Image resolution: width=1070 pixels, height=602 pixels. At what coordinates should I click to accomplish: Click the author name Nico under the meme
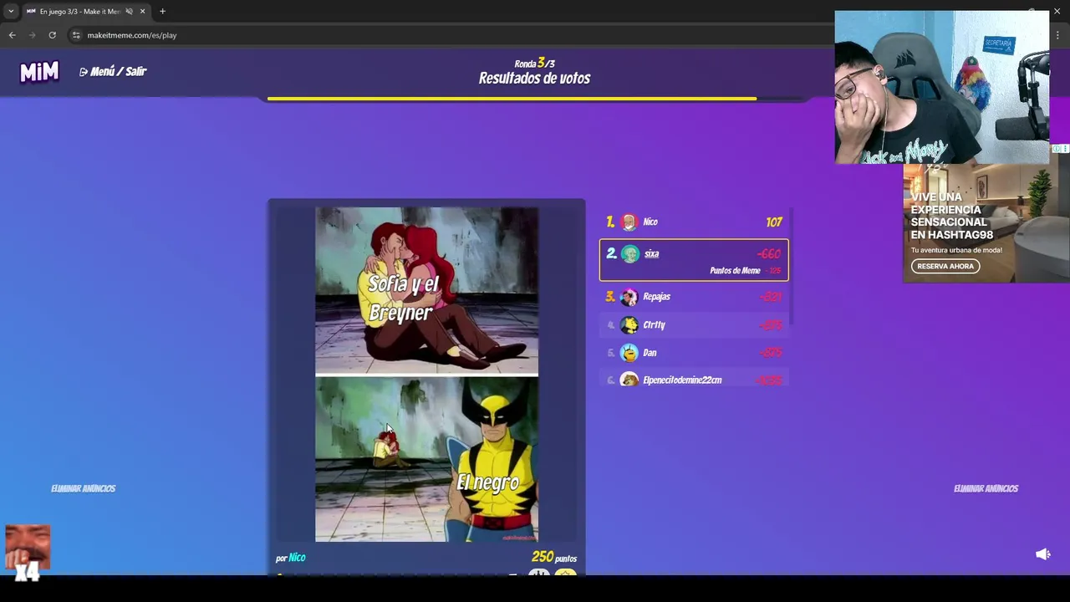(x=297, y=557)
